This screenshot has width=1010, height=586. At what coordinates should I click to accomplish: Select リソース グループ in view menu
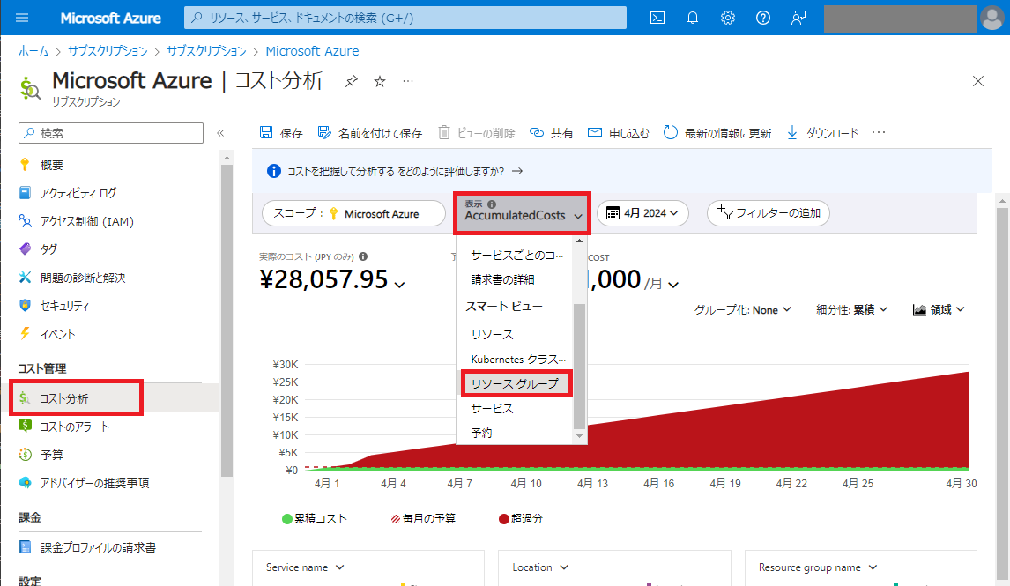[516, 383]
